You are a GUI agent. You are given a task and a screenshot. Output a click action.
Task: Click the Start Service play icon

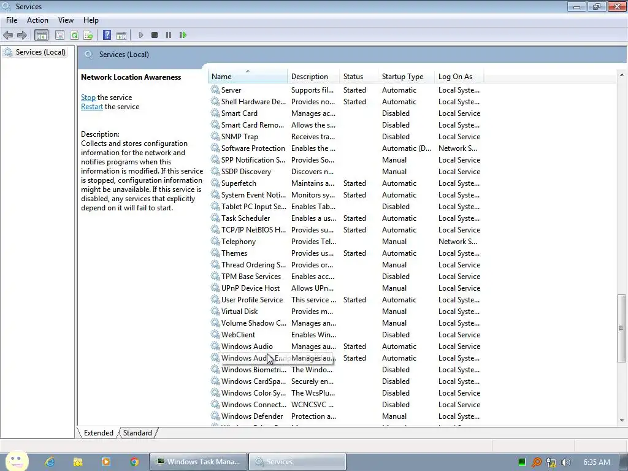tap(141, 35)
